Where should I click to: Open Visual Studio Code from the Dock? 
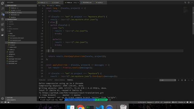pyautogui.click(x=100, y=107)
